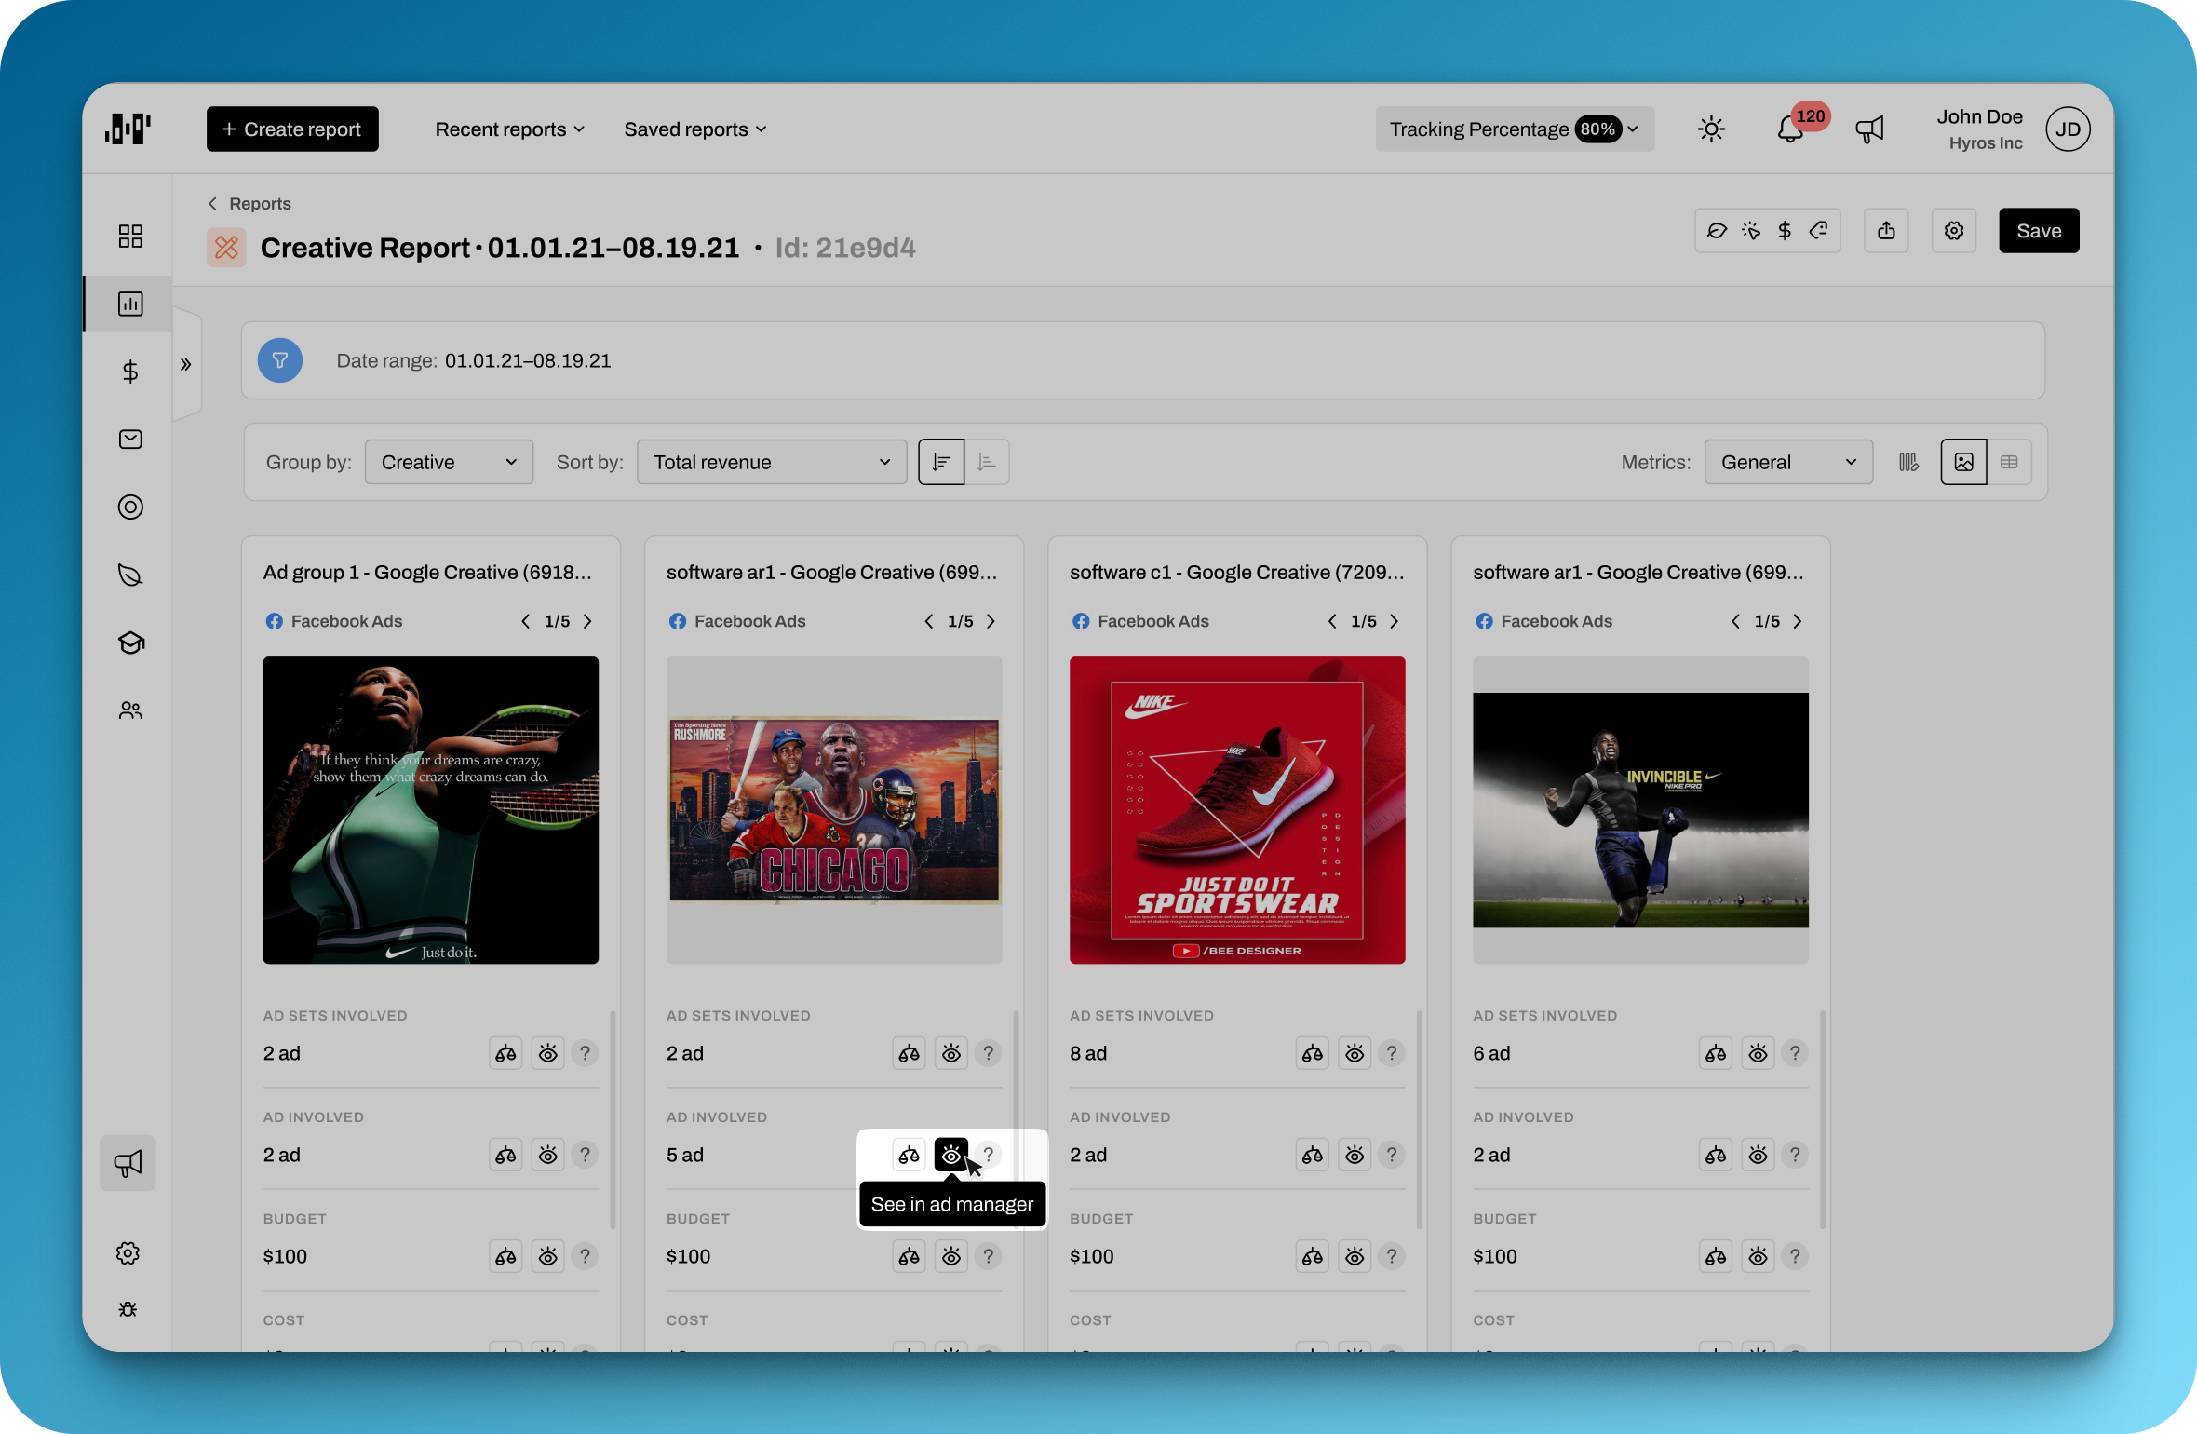Expand the Metrics General dropdown
Image resolution: width=2197 pixels, height=1434 pixels.
[x=1787, y=462]
